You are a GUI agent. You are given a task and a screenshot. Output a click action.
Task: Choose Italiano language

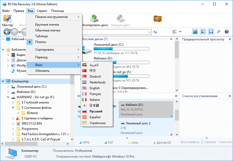(x=97, y=100)
